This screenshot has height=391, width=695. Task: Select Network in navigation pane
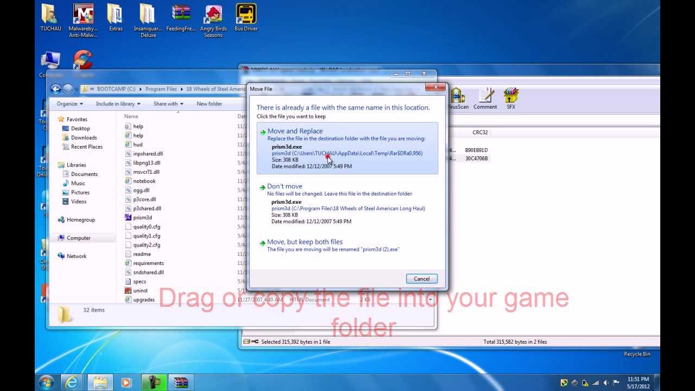77,256
